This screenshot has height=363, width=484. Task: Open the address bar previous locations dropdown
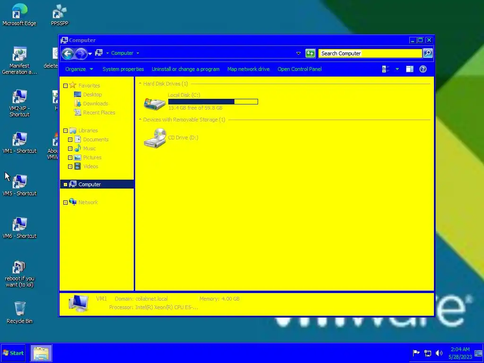pyautogui.click(x=299, y=53)
